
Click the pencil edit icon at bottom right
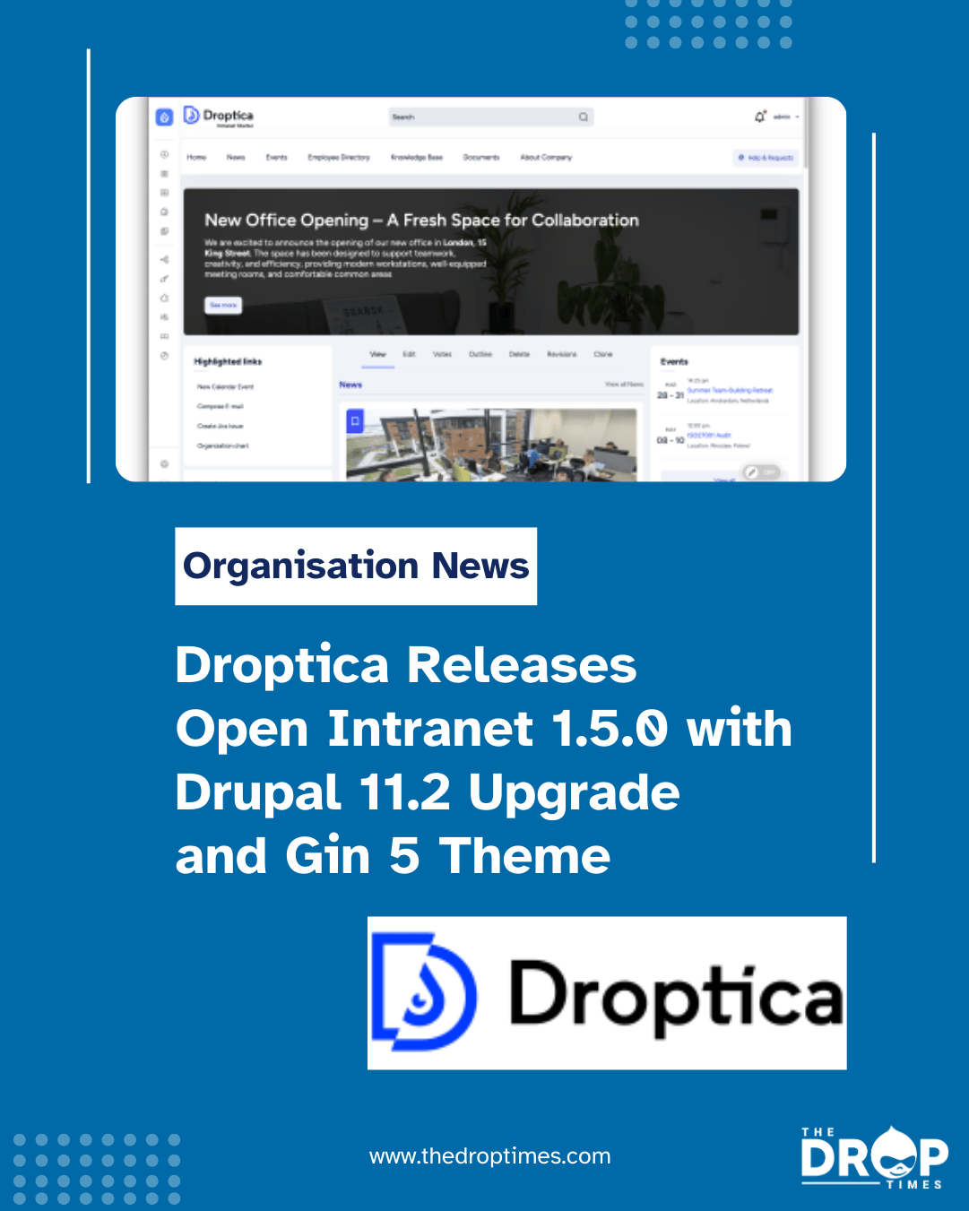(x=751, y=471)
